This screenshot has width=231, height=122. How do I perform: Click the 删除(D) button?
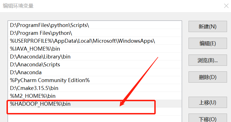(x=208, y=77)
